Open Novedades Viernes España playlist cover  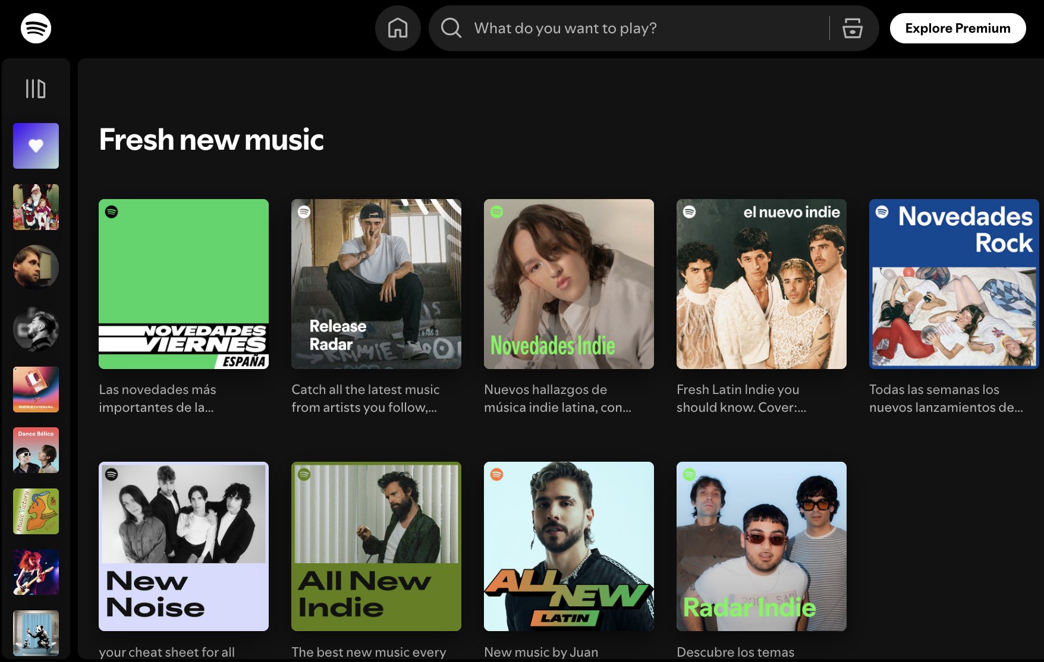[x=184, y=284]
